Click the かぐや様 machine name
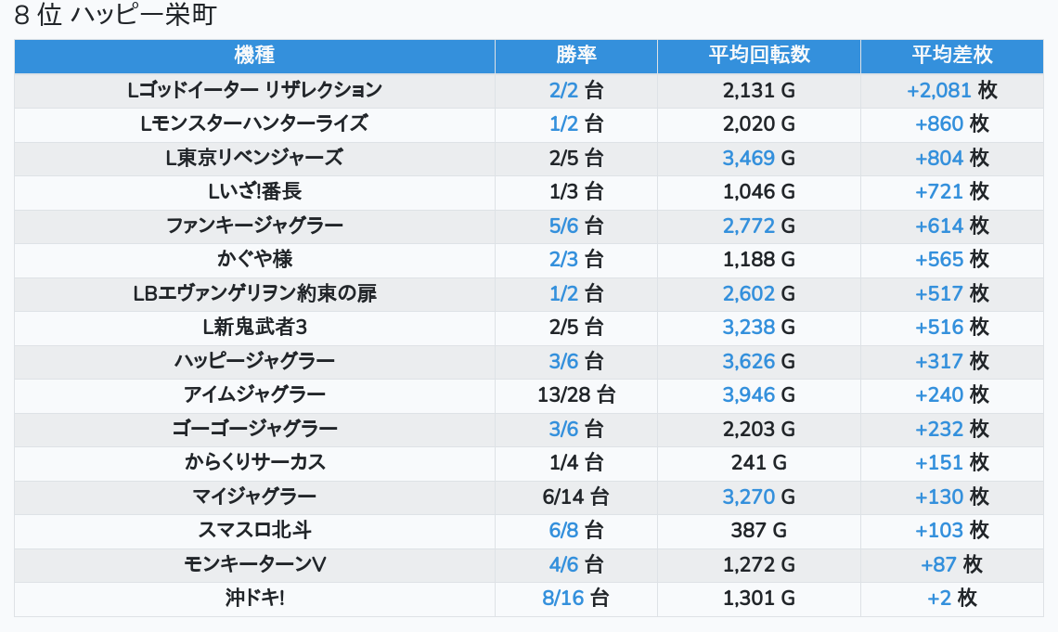This screenshot has width=1058, height=632. click(x=254, y=259)
